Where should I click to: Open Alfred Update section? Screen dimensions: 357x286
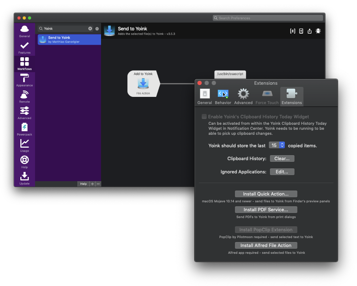pos(24,179)
